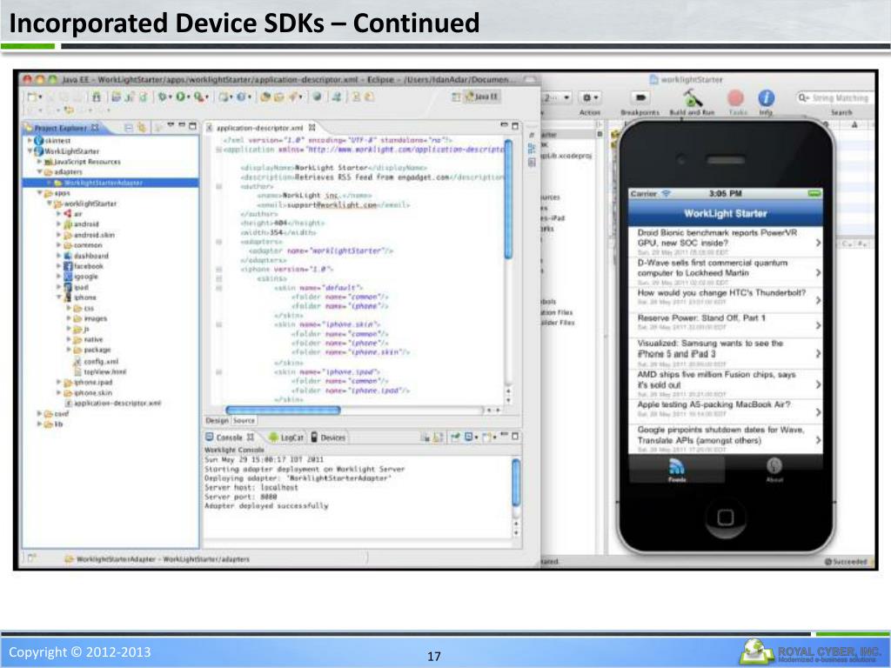Select the igoogle tree item

[81, 277]
